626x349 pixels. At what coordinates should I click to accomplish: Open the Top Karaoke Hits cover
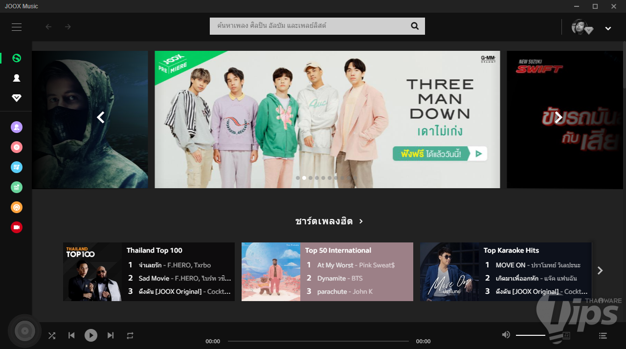[449, 272]
